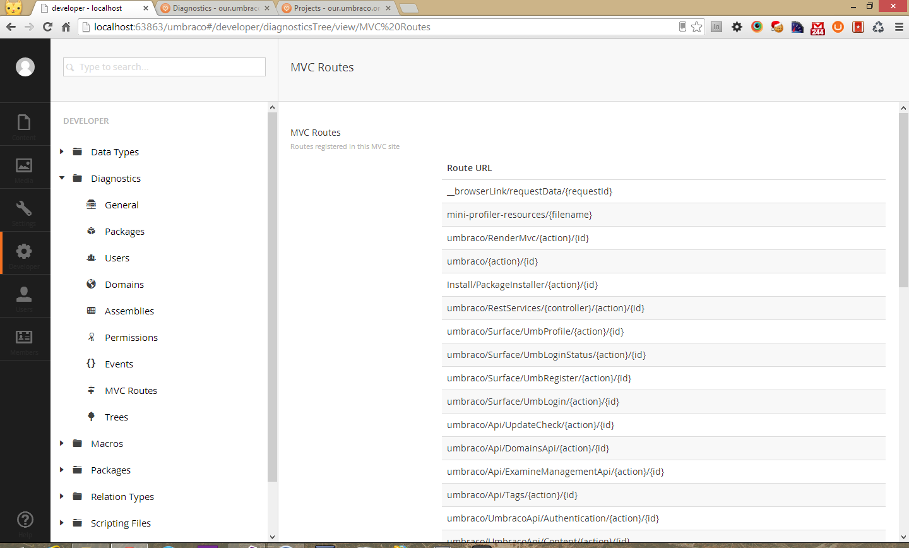
Task: Click the user avatar icon
Action: coord(25,67)
